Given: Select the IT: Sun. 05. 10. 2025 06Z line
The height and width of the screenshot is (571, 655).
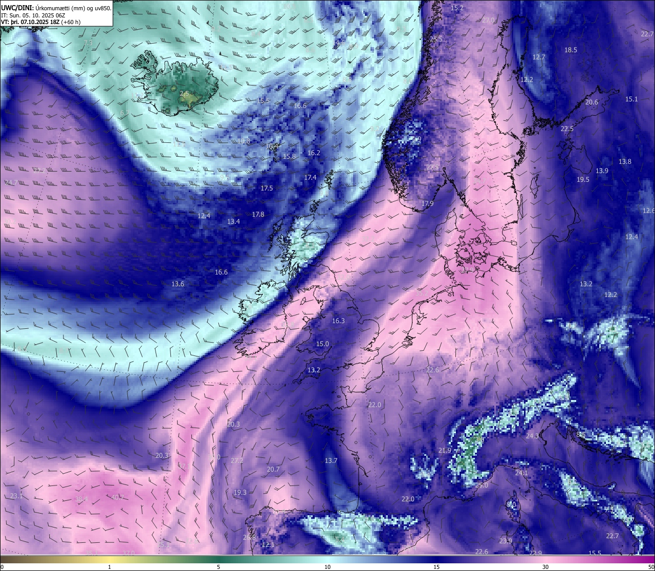Looking at the screenshot, I should pos(33,15).
